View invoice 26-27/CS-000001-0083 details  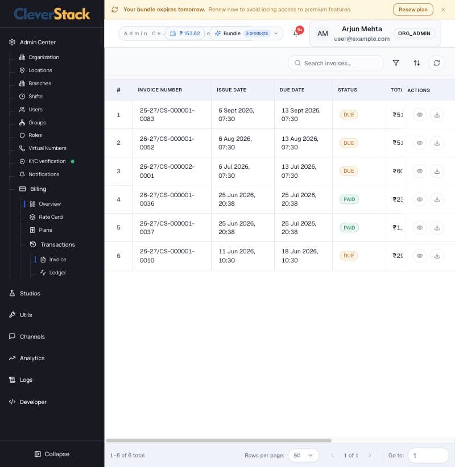click(420, 115)
